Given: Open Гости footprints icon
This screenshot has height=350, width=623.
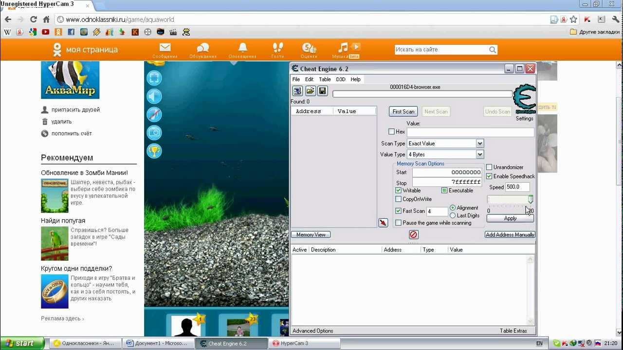Looking at the screenshot, I should click(x=278, y=47).
